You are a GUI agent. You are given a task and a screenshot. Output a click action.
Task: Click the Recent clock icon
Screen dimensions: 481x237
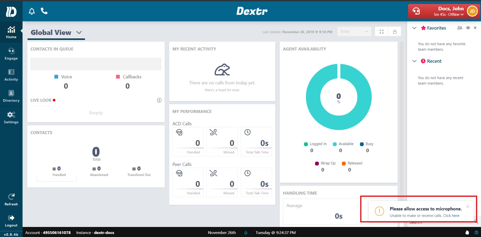tap(423, 61)
